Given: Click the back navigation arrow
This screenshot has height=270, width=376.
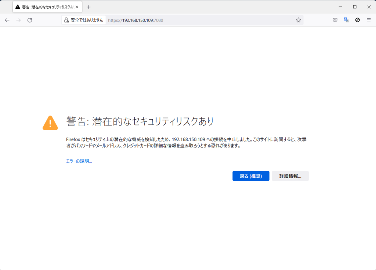Looking at the screenshot, I should click(x=7, y=20).
